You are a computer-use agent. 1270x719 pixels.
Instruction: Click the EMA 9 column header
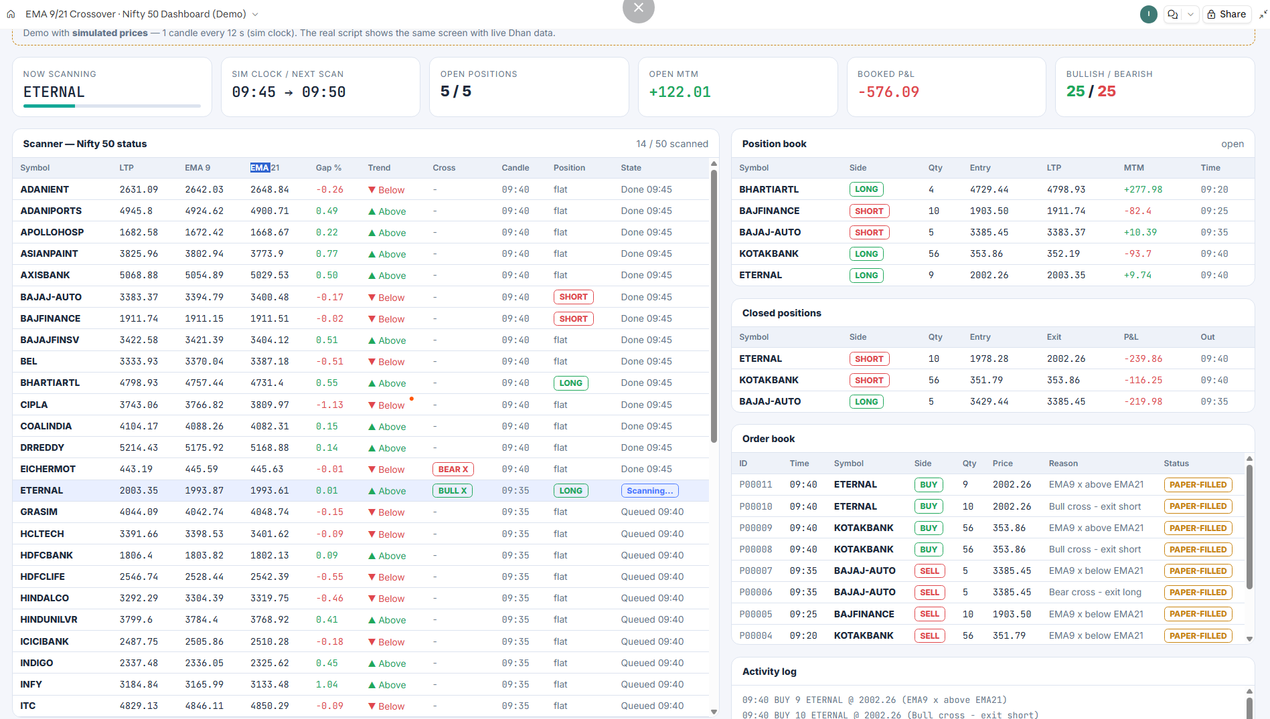coord(197,168)
